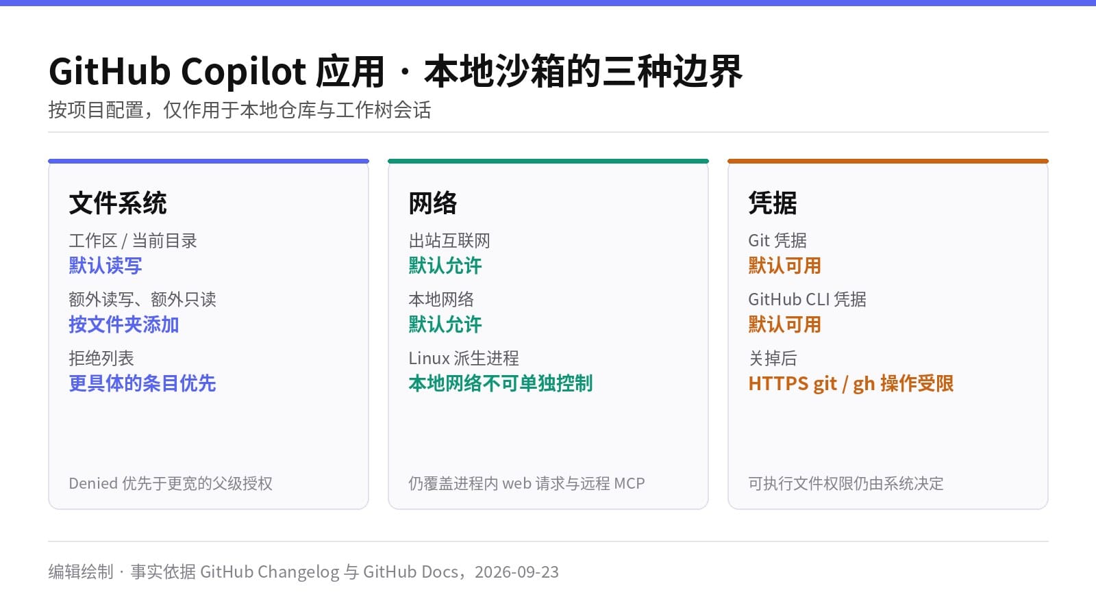Click the 凭据 card heading

coord(773,203)
